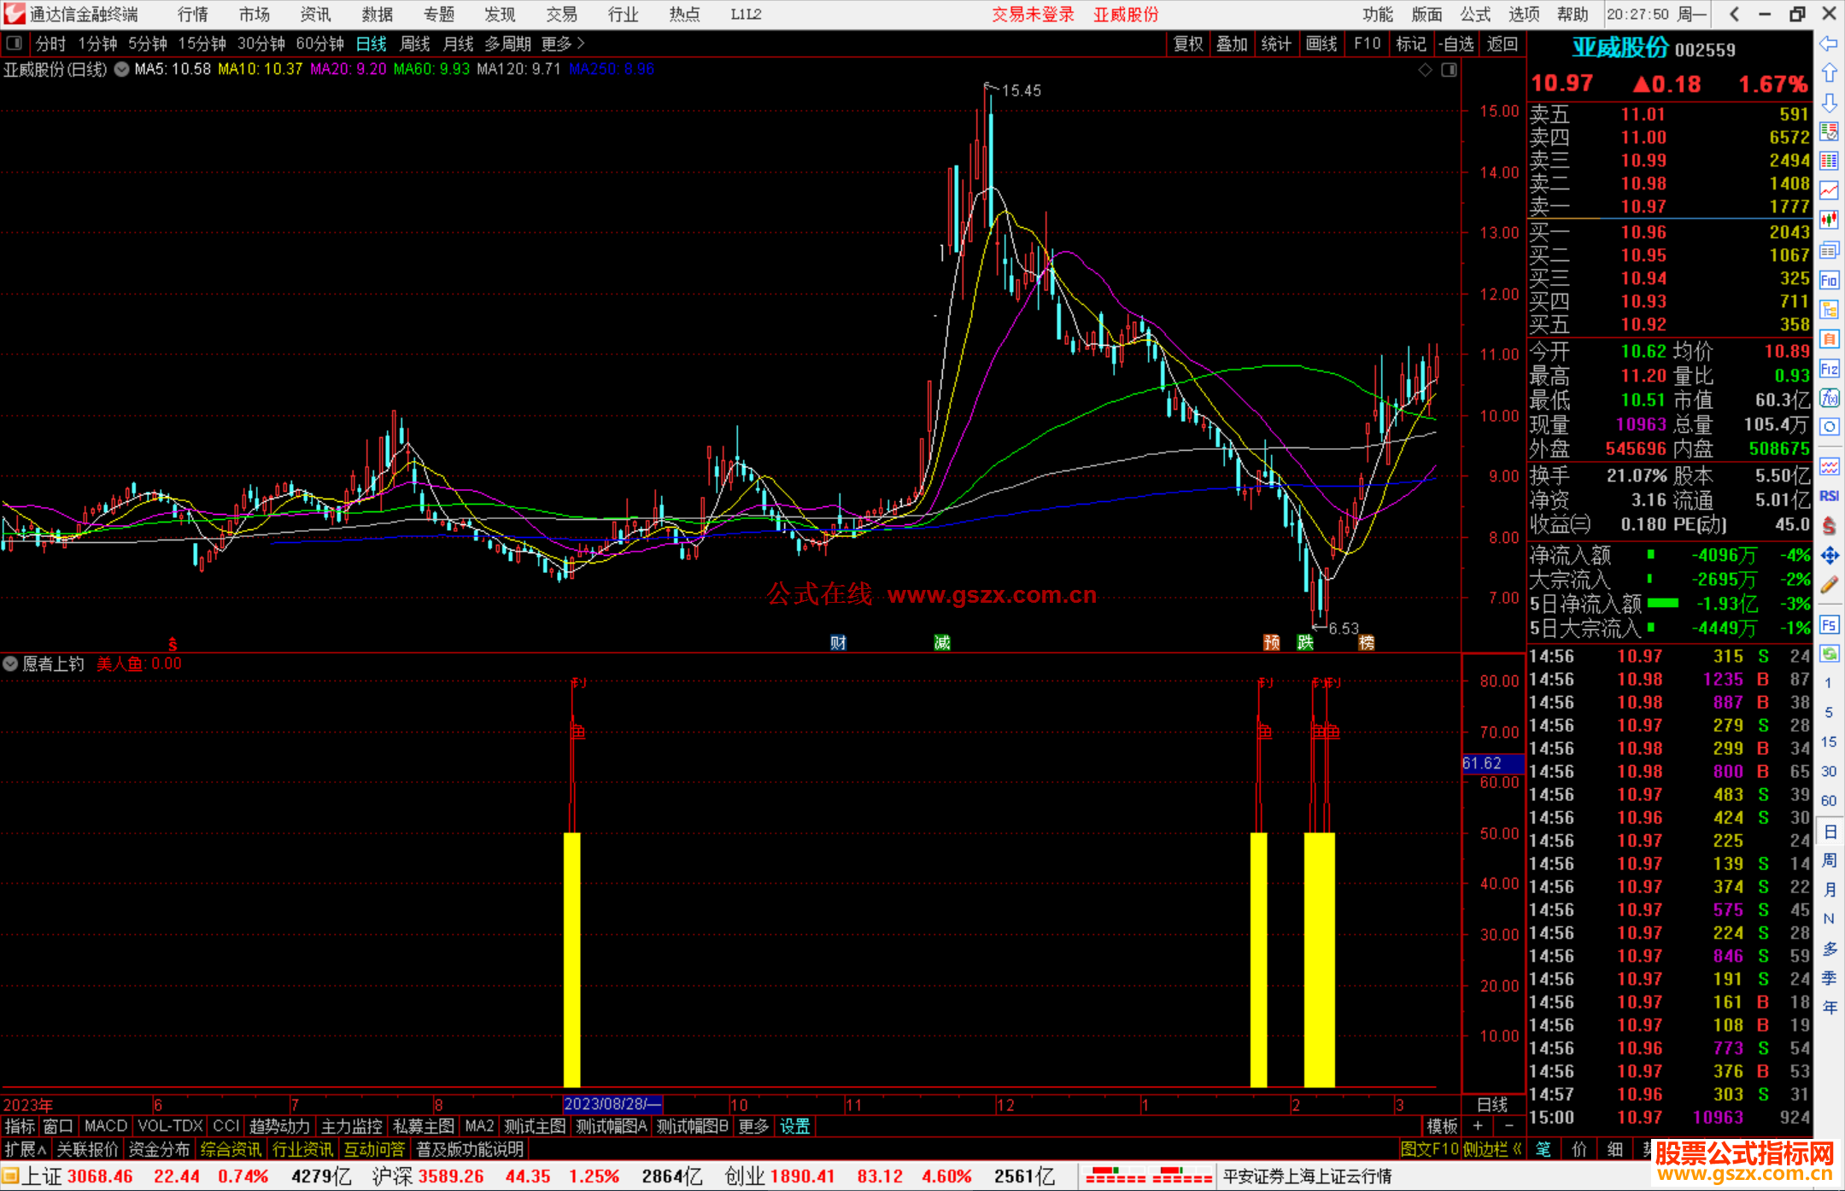Click the 复权 button
Screen dimensions: 1845x1191
coord(1188,44)
